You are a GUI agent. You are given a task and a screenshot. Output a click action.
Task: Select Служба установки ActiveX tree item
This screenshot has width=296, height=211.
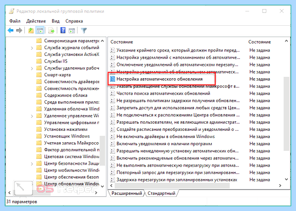[72, 54]
